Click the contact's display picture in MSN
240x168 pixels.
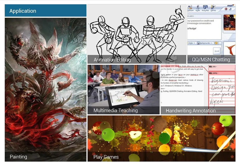pyautogui.click(x=229, y=22)
